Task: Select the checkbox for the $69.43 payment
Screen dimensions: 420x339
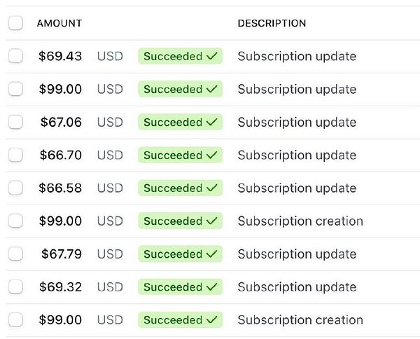Action: pyautogui.click(x=15, y=57)
